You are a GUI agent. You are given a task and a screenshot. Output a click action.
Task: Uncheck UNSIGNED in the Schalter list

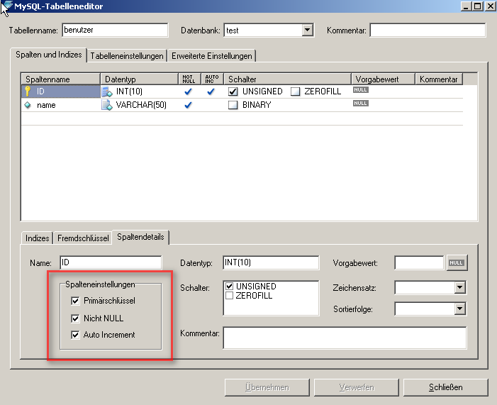click(230, 286)
